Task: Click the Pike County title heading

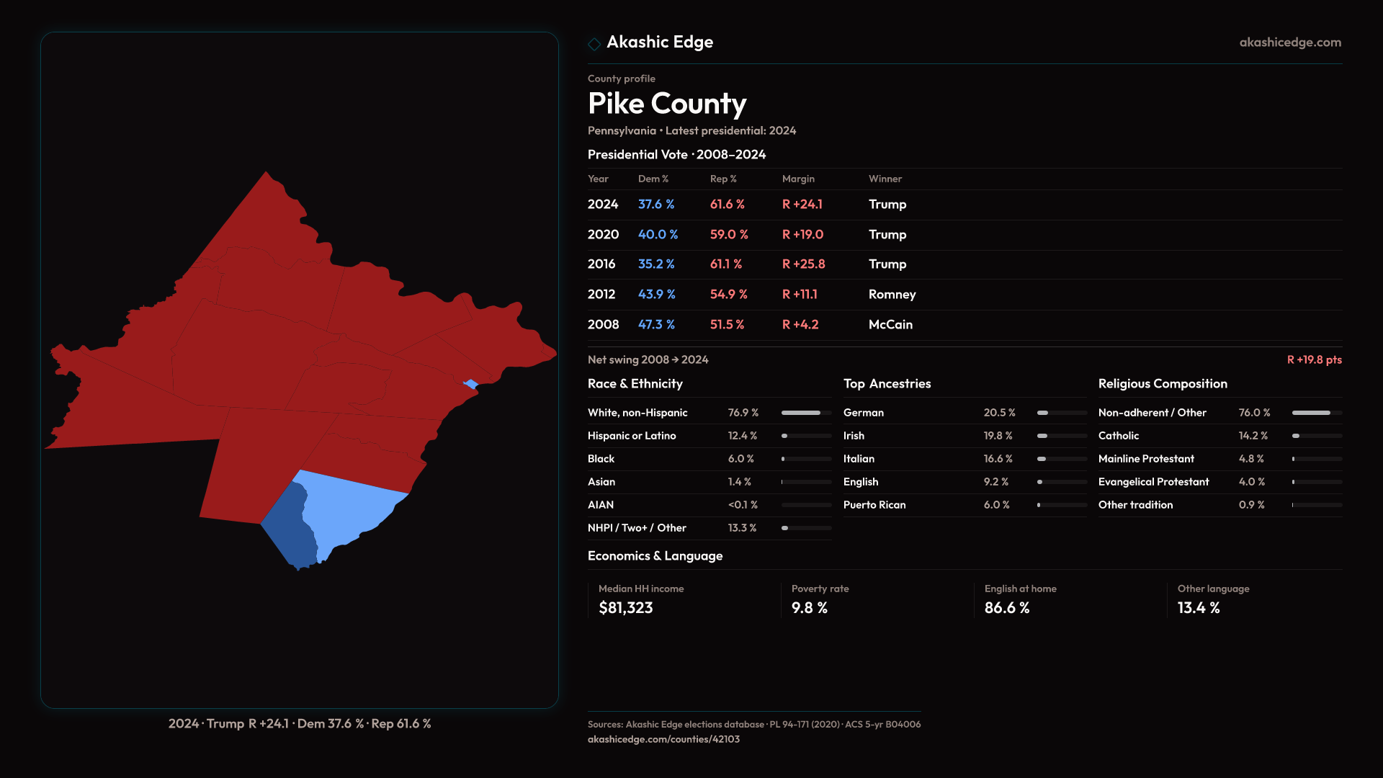Action: [666, 104]
